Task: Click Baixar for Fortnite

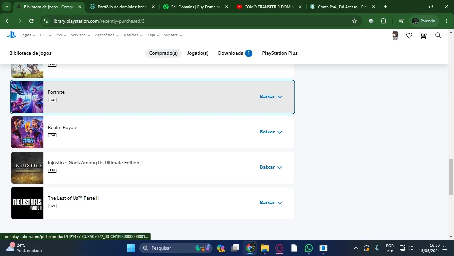Action: (x=271, y=97)
